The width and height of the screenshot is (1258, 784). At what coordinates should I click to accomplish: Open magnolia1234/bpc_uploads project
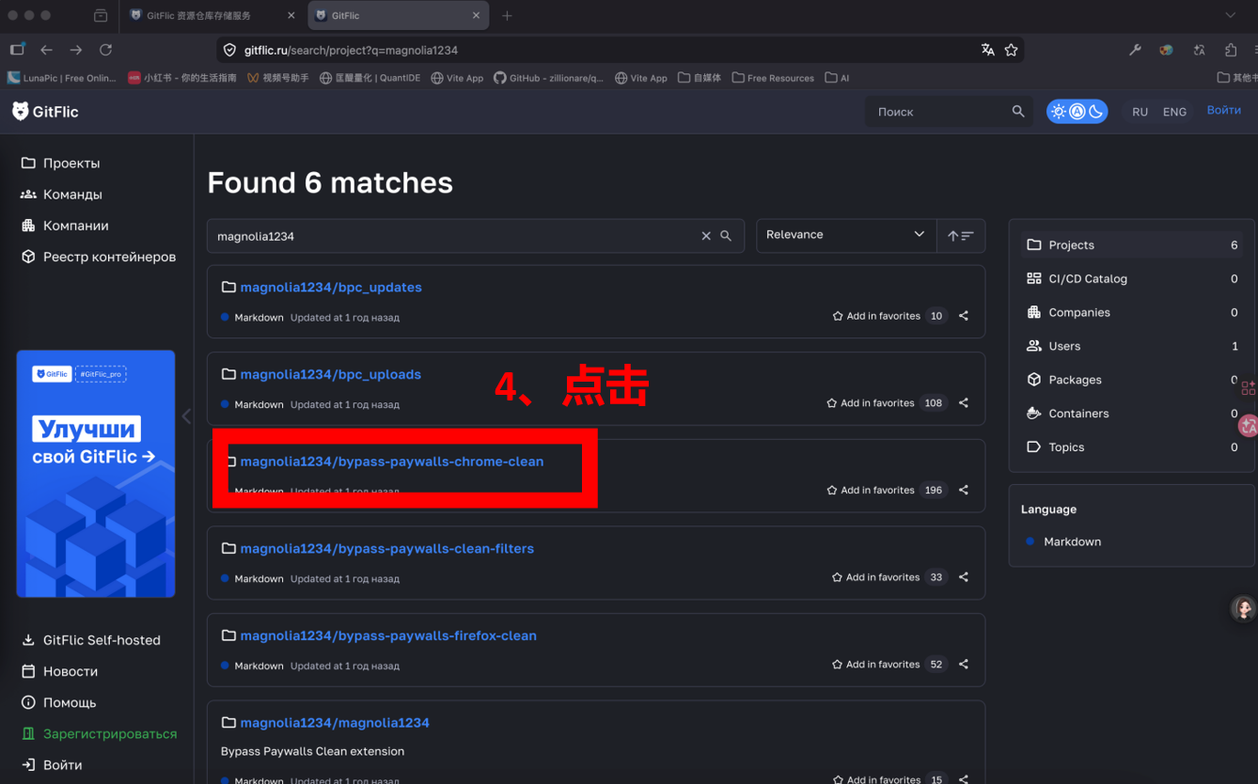pyautogui.click(x=330, y=374)
